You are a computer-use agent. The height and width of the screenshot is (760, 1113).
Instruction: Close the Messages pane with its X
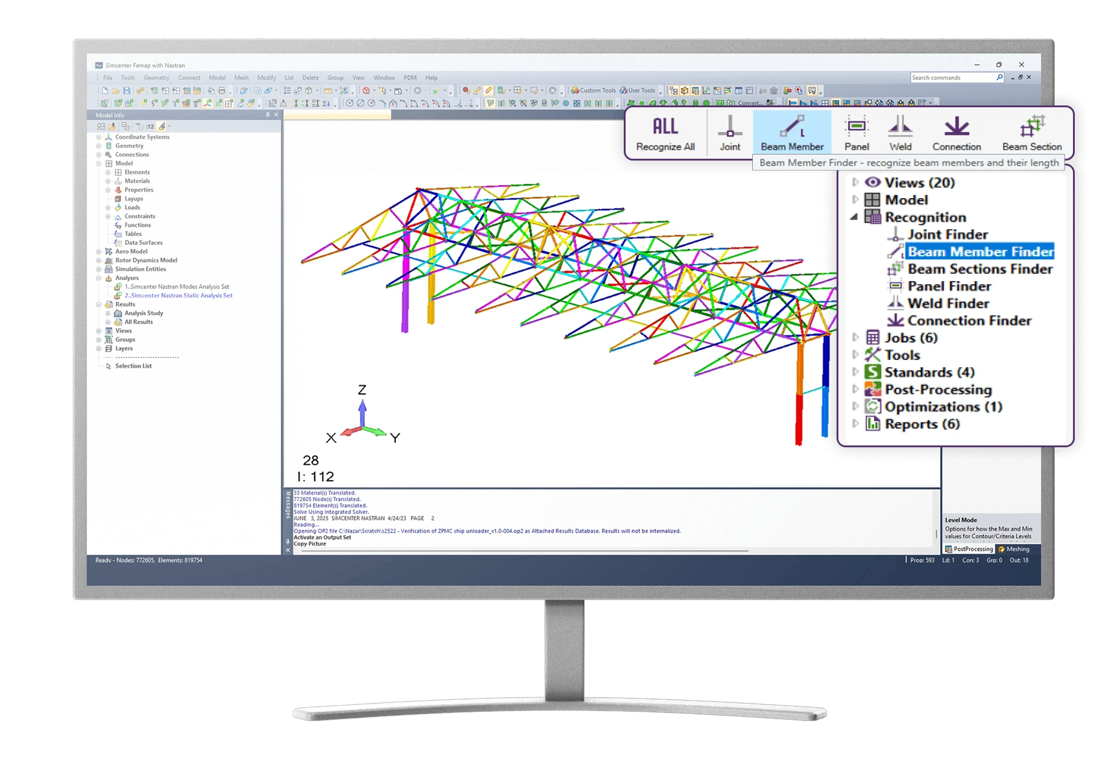click(288, 550)
